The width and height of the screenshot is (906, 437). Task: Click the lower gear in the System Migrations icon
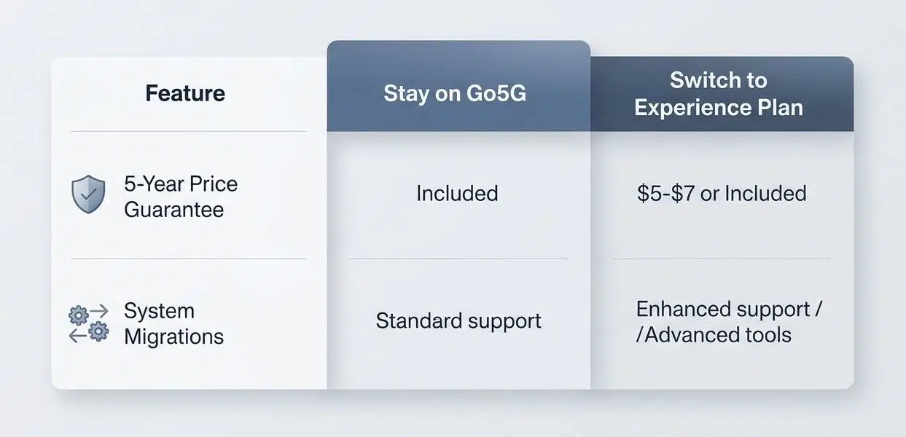98,332
